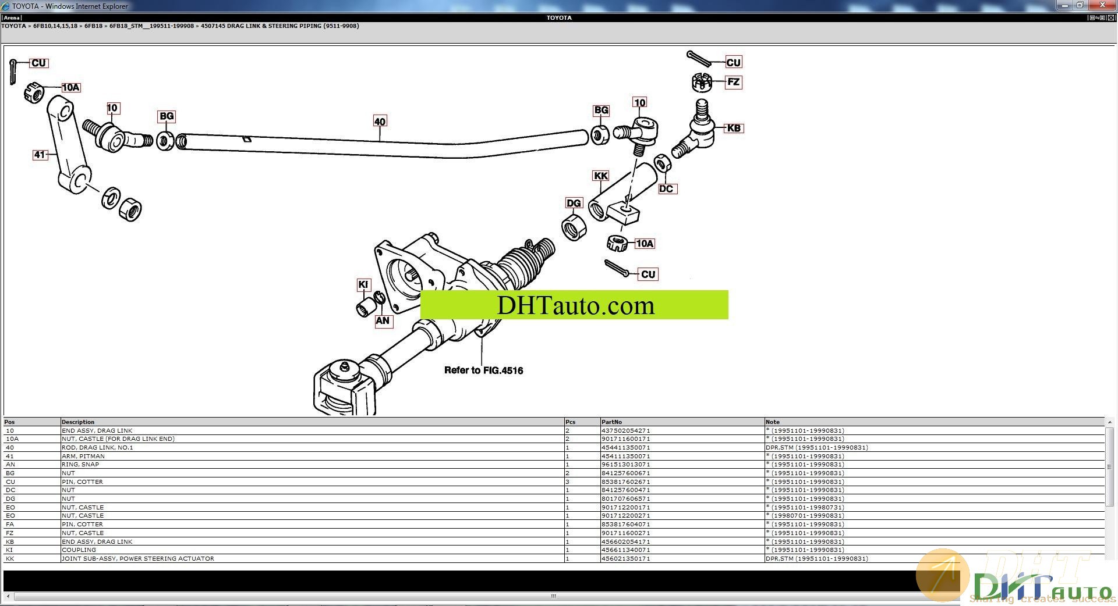The width and height of the screenshot is (1118, 606).
Task: Click callout CU beside the pitman arm cotter pin
Action: pos(38,63)
